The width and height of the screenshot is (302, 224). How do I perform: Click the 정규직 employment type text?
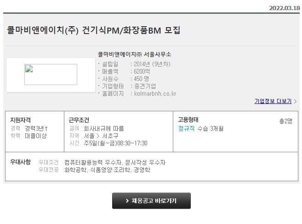pos(186,128)
